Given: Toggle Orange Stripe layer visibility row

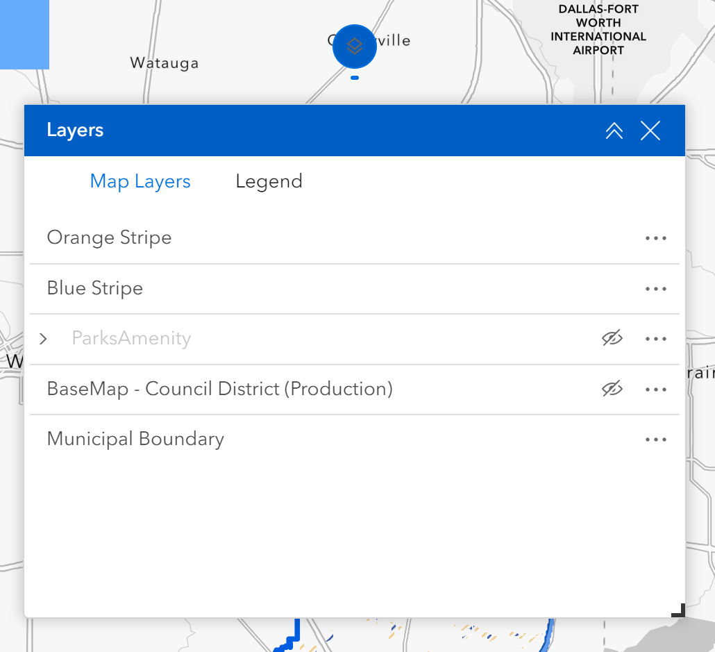Looking at the screenshot, I should click(x=109, y=237).
